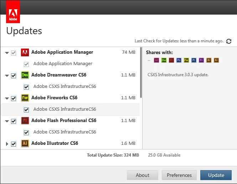Click the Fireworks icon under Shares with
Screen dimensions: 237x184
186,60
